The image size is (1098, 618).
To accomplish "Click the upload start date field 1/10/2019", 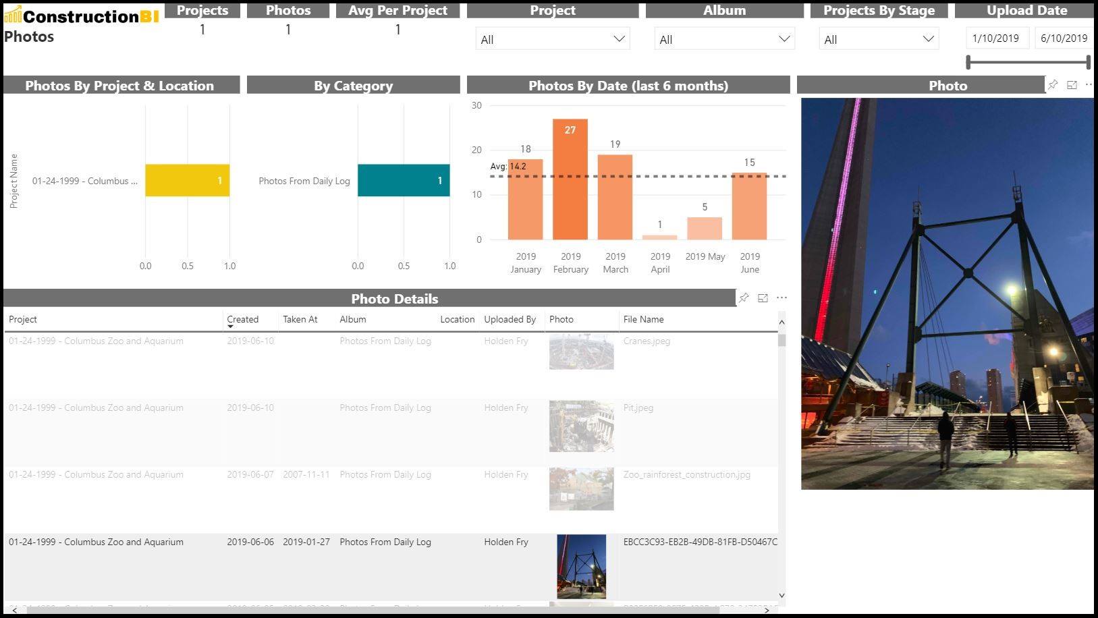I will point(997,38).
